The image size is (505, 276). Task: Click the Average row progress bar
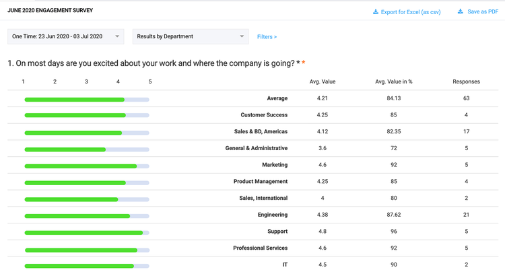click(x=87, y=100)
